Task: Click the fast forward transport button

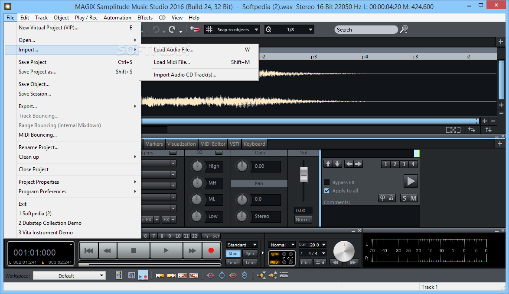Action: coord(192,250)
